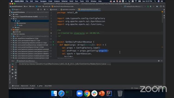Expand the test folder

[x=13, y=27]
